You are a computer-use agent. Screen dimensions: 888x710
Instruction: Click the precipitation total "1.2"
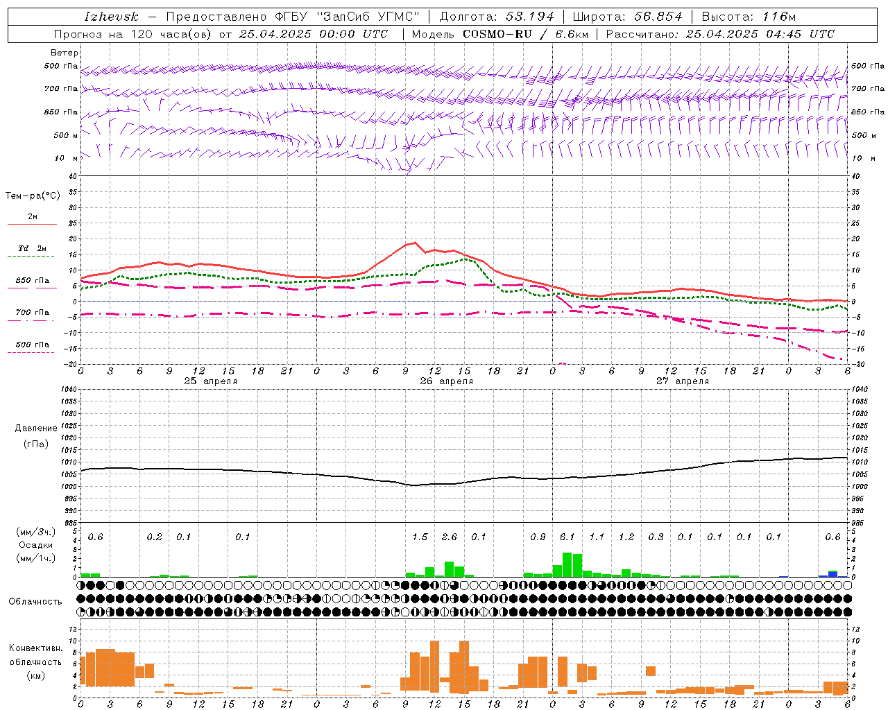click(626, 537)
